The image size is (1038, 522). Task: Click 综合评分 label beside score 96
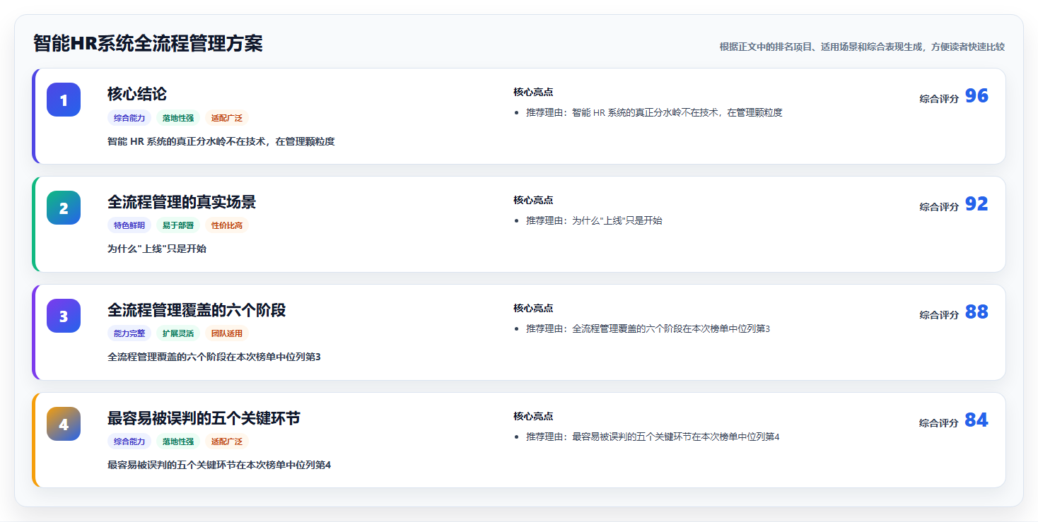click(x=939, y=99)
